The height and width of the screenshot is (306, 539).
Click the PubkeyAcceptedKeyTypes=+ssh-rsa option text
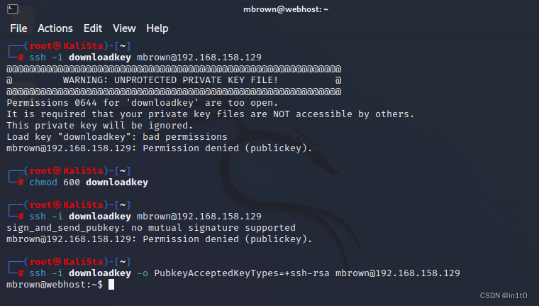[242, 273]
